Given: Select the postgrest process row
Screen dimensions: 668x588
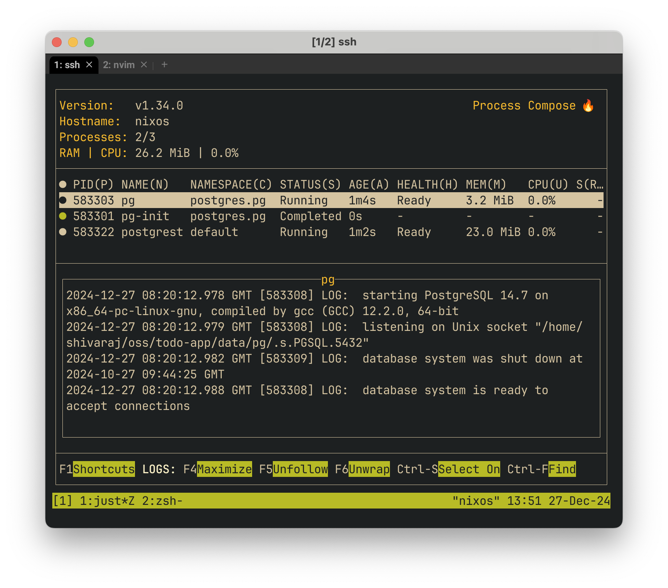Looking at the screenshot, I should pyautogui.click(x=203, y=232).
